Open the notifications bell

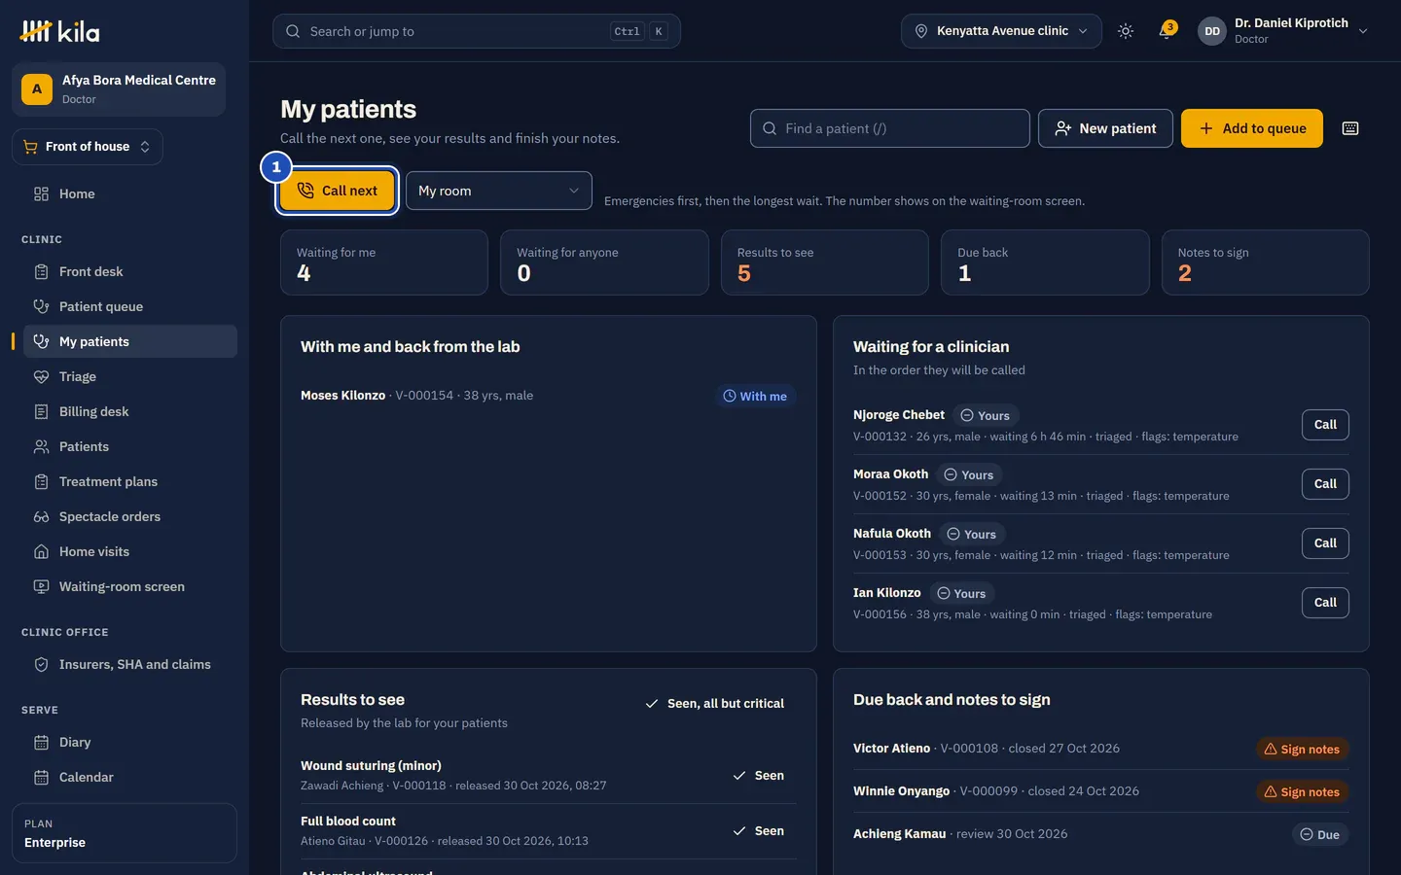1167,31
